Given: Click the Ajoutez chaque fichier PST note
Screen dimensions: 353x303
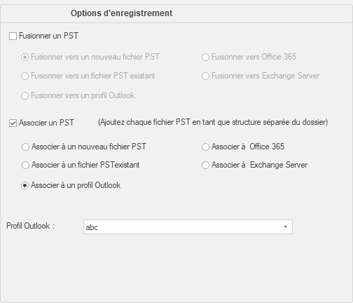Looking at the screenshot, I should coord(213,122).
